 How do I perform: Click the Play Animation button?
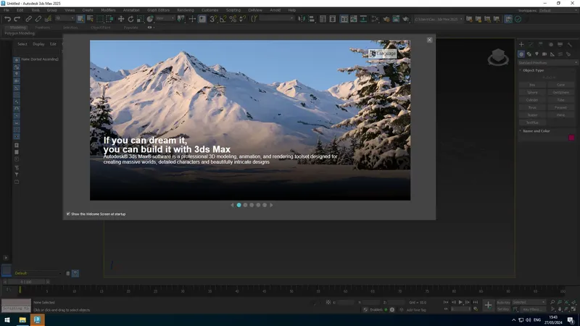coord(460,302)
